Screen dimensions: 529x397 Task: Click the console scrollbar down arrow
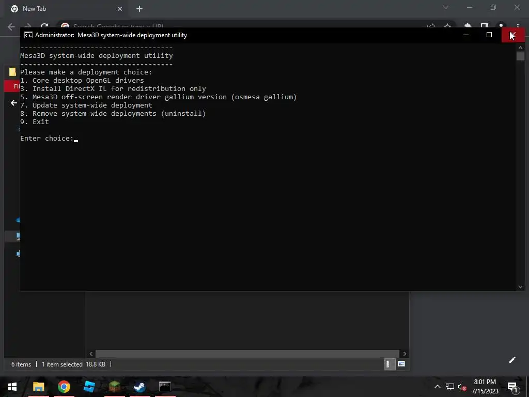(520, 286)
